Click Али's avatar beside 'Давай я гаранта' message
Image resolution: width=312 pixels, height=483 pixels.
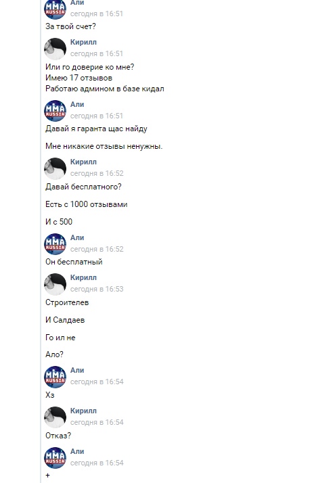[55, 110]
